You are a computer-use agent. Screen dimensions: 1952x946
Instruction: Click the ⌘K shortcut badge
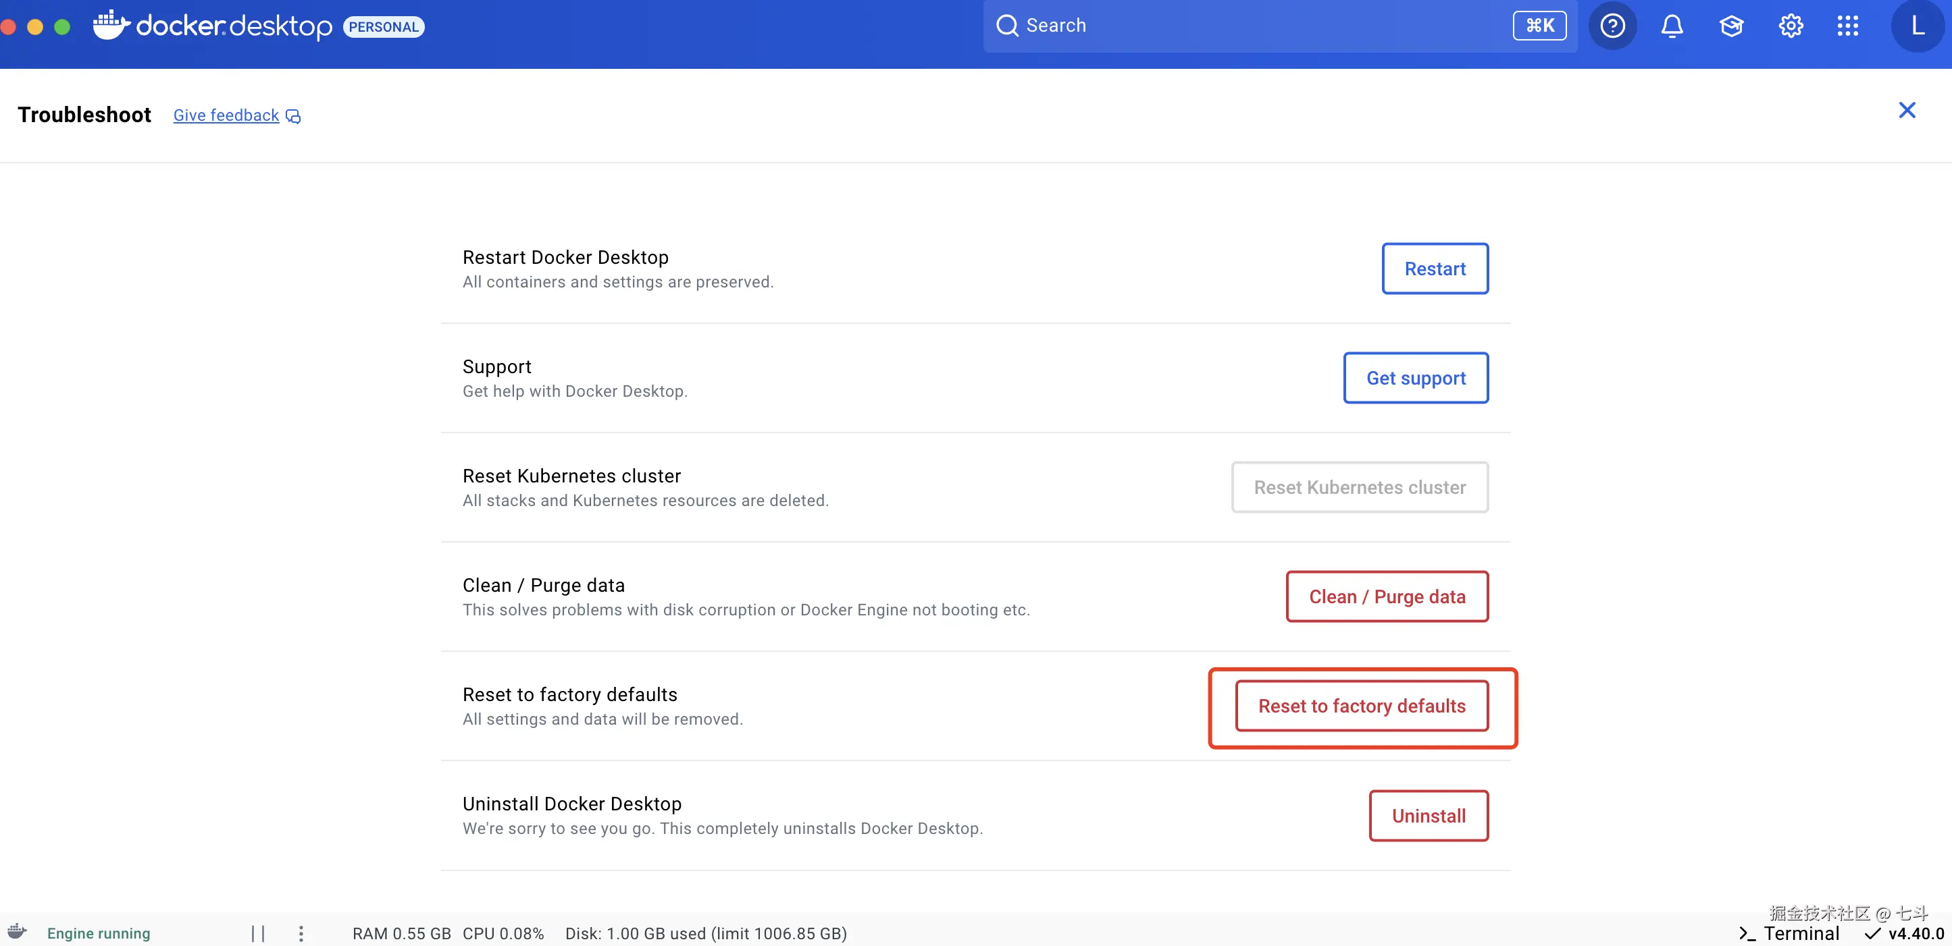tap(1539, 26)
